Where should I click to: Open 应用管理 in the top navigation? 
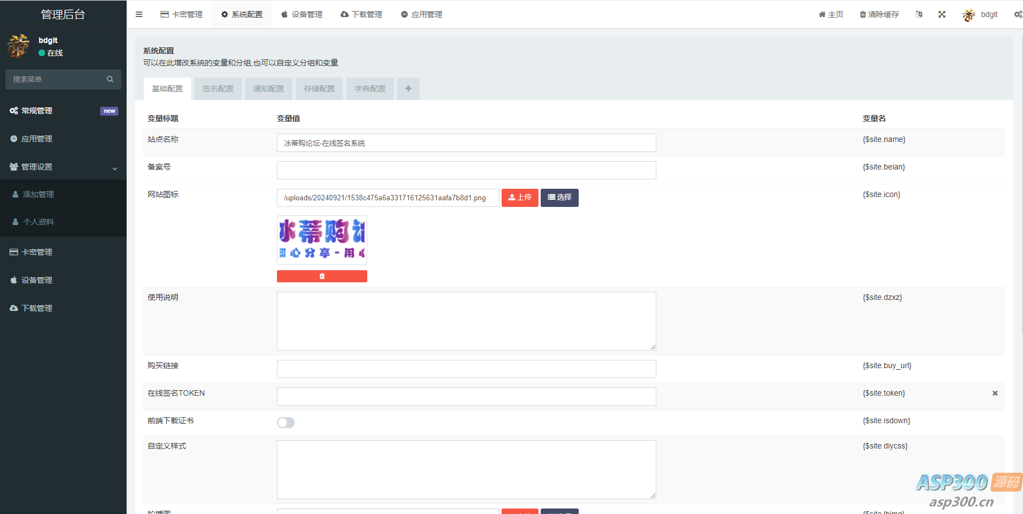pyautogui.click(x=422, y=14)
